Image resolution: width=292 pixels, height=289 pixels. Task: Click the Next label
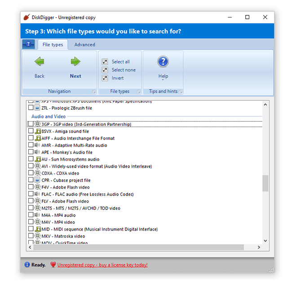pyautogui.click(x=75, y=76)
